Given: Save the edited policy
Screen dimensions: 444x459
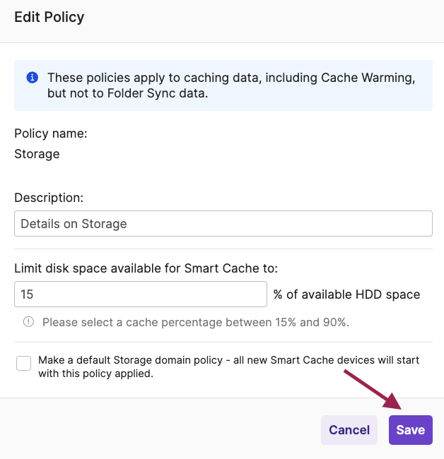Looking at the screenshot, I should [410, 430].
